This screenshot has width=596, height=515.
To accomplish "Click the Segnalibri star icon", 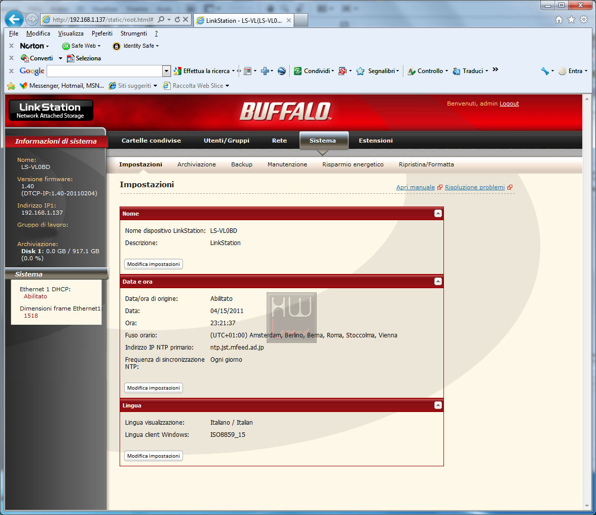I will tap(360, 71).
